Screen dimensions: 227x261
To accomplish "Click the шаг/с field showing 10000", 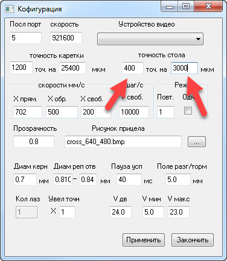I will click(x=134, y=112).
